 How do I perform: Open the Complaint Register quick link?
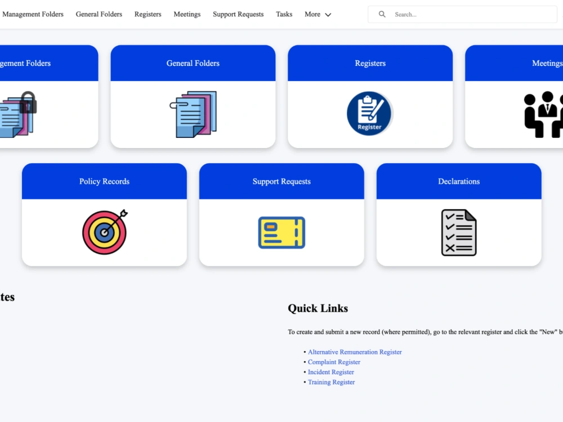[x=334, y=362]
